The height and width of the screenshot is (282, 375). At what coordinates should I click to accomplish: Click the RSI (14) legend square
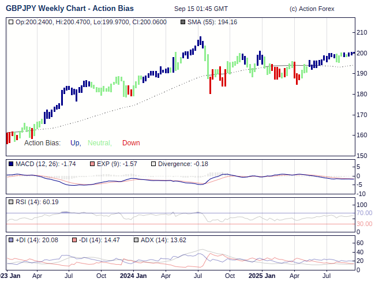tap(12, 202)
